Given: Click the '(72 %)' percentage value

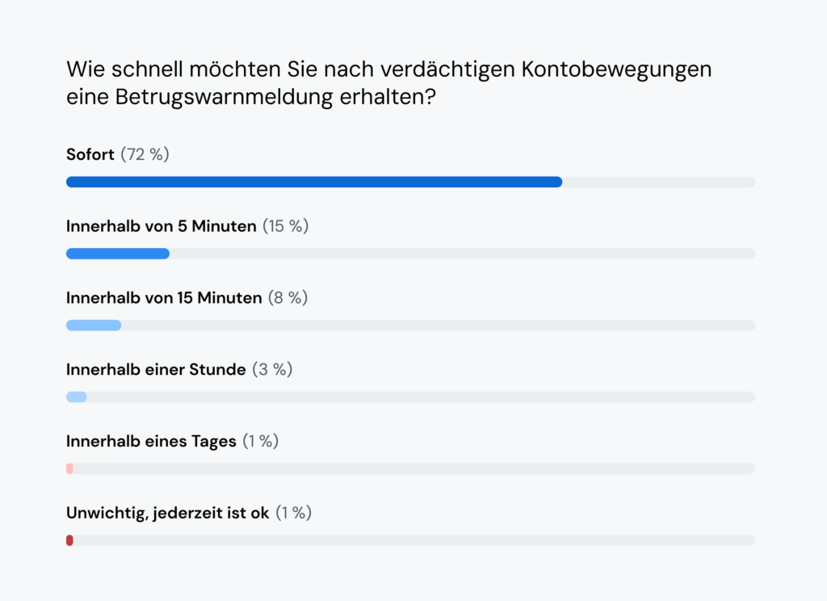Looking at the screenshot, I should (x=145, y=154).
